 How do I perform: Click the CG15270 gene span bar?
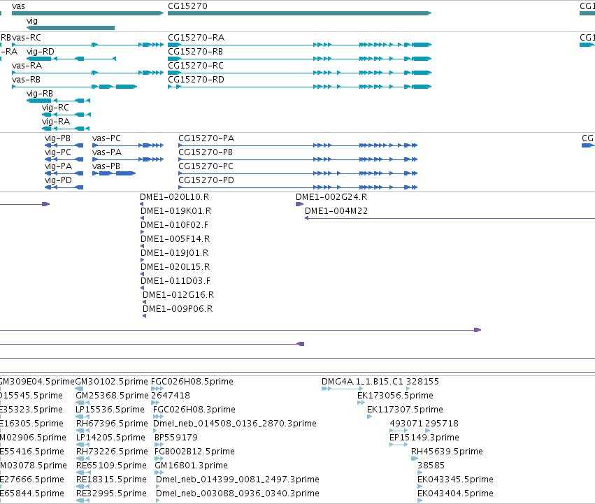coord(300,13)
